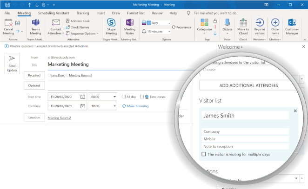
Task: Expand Response Options menu
Action: [x=82, y=33]
